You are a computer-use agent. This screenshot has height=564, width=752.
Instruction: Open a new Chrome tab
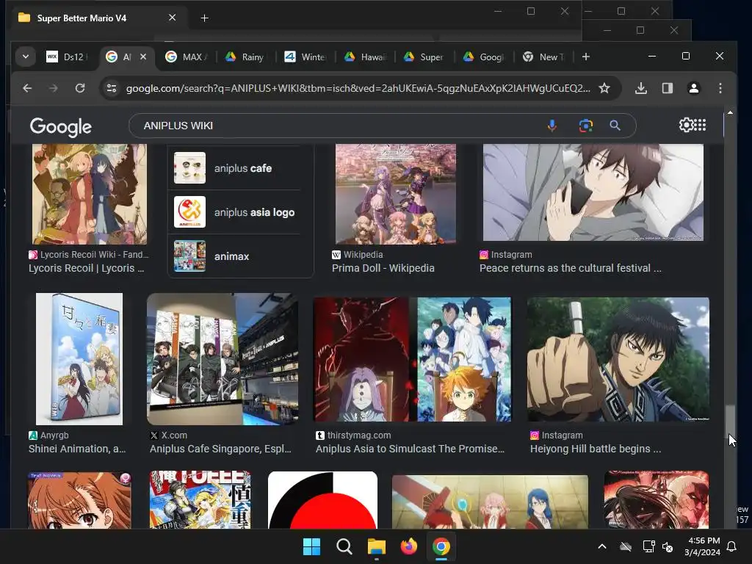pyautogui.click(x=585, y=57)
